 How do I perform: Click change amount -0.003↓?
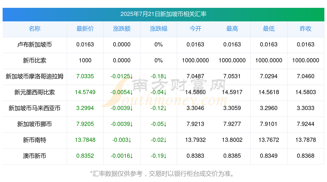click(x=122, y=140)
